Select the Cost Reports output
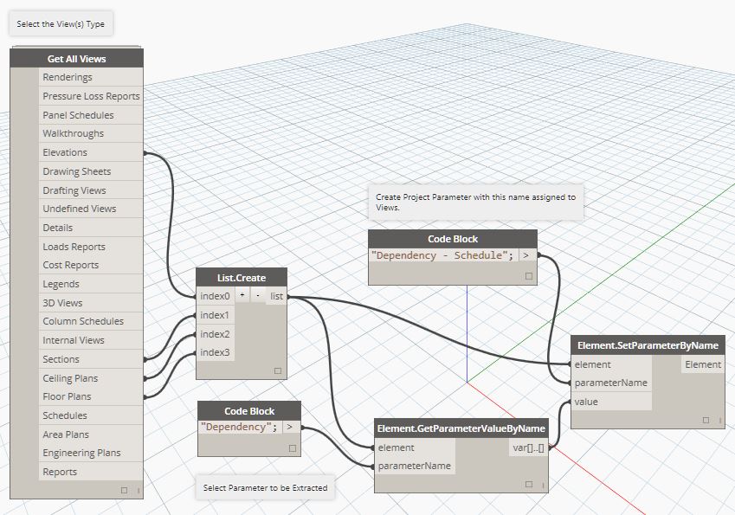Viewport: 735px width, 515px height. 91,265
